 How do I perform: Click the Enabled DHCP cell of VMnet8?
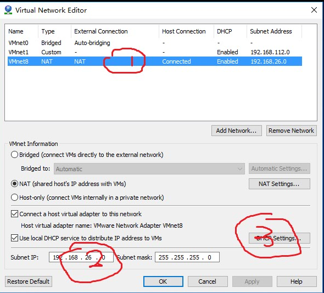click(227, 61)
